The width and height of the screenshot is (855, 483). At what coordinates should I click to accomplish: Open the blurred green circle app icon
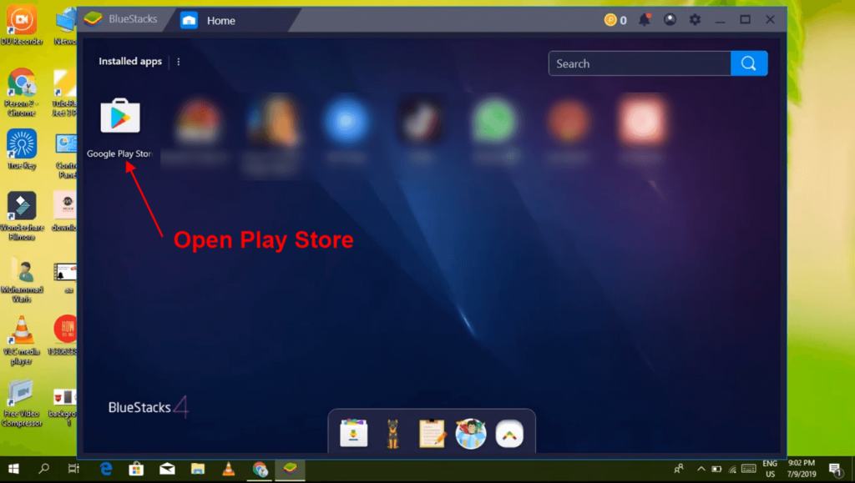(x=494, y=120)
